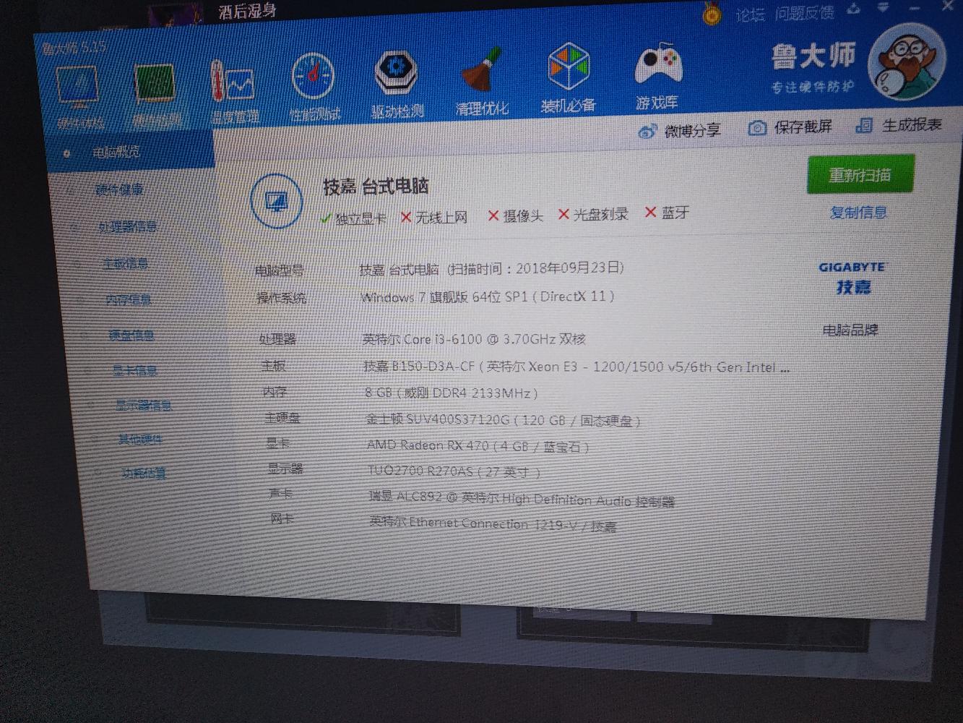Click 保存截屏 to save screenshot
The width and height of the screenshot is (963, 723).
coord(790,127)
